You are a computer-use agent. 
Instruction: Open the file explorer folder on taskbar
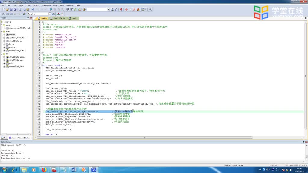point(24,170)
